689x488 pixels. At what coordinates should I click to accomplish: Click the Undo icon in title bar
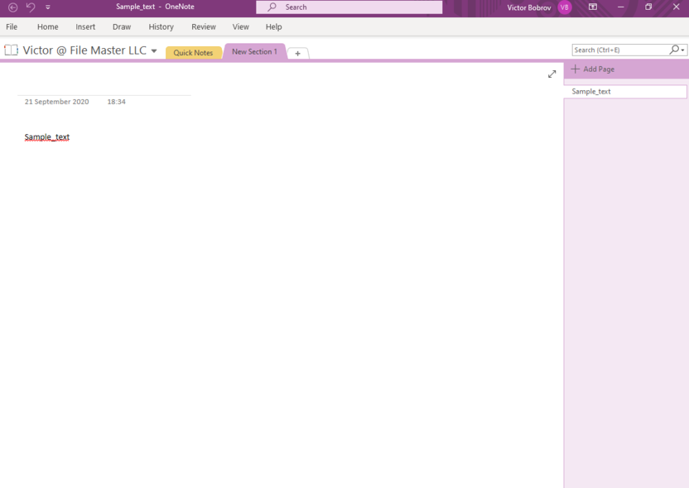[31, 7]
